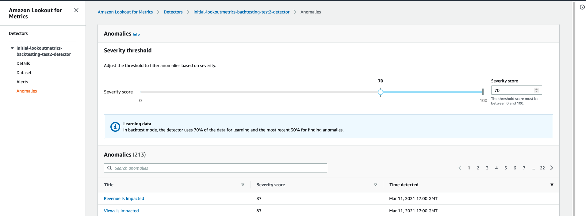Select current page 1 in pagination
The image size is (586, 216).
coord(469,168)
